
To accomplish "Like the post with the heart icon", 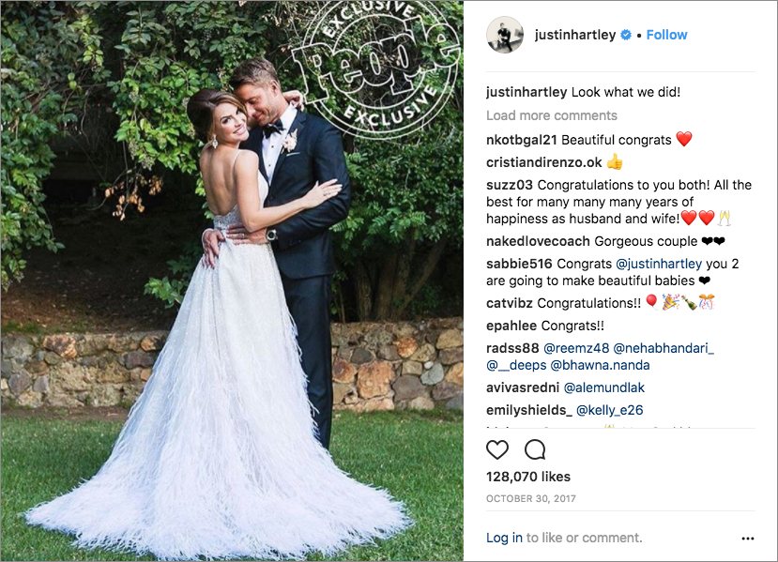I will coord(497,450).
